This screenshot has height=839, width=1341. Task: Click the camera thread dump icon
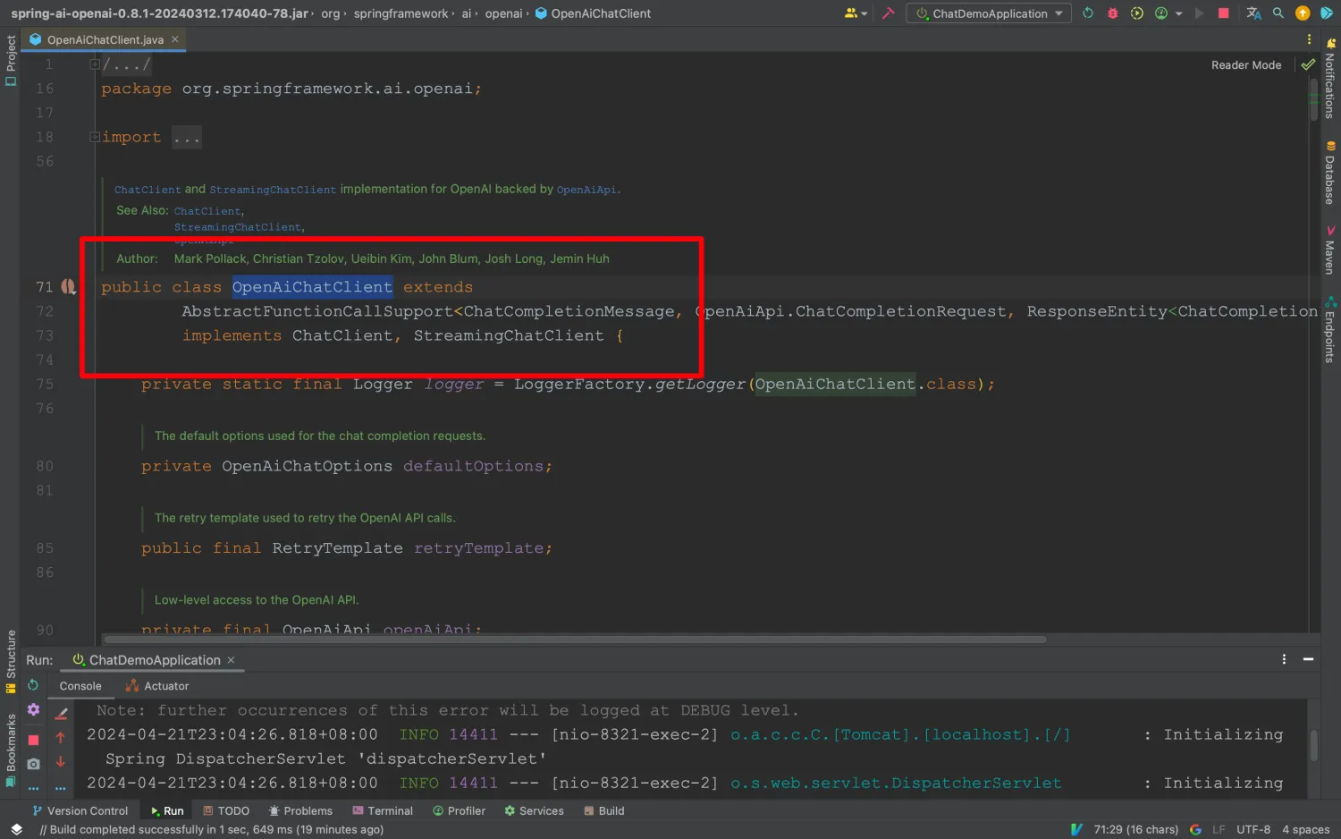[x=33, y=764]
